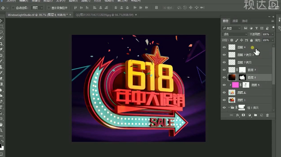This screenshot has height=157, width=281.
Task: Select the Zoom tool
Action: [1, 130]
